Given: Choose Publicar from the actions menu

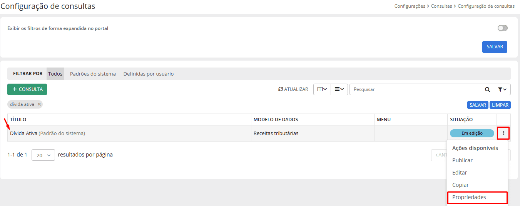Looking at the screenshot, I should pyautogui.click(x=462, y=160).
